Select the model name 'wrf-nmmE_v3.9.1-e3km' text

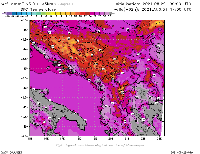click(27, 4)
